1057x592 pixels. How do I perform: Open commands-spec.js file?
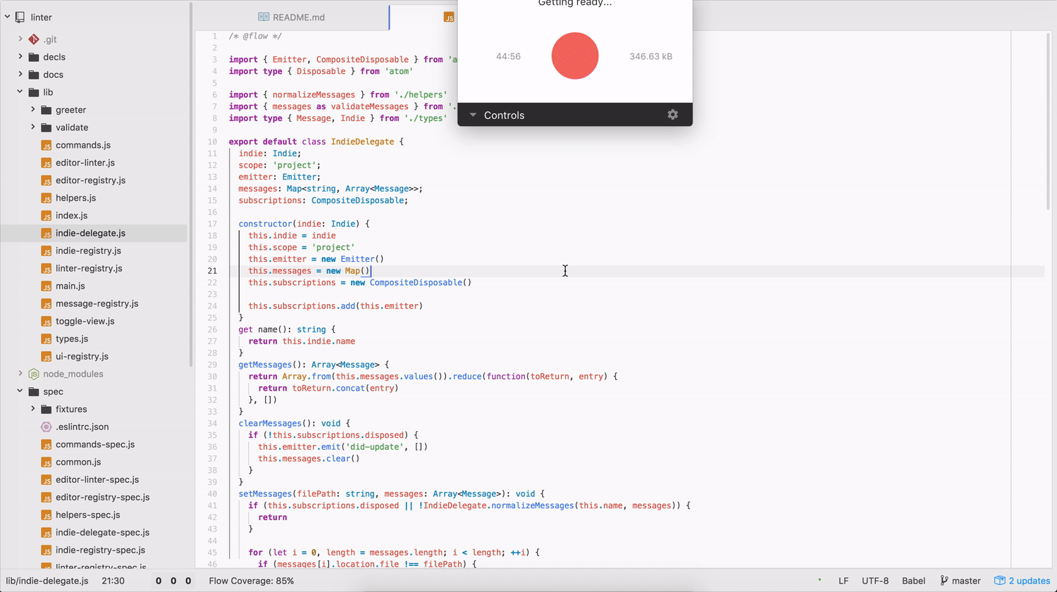[94, 444]
